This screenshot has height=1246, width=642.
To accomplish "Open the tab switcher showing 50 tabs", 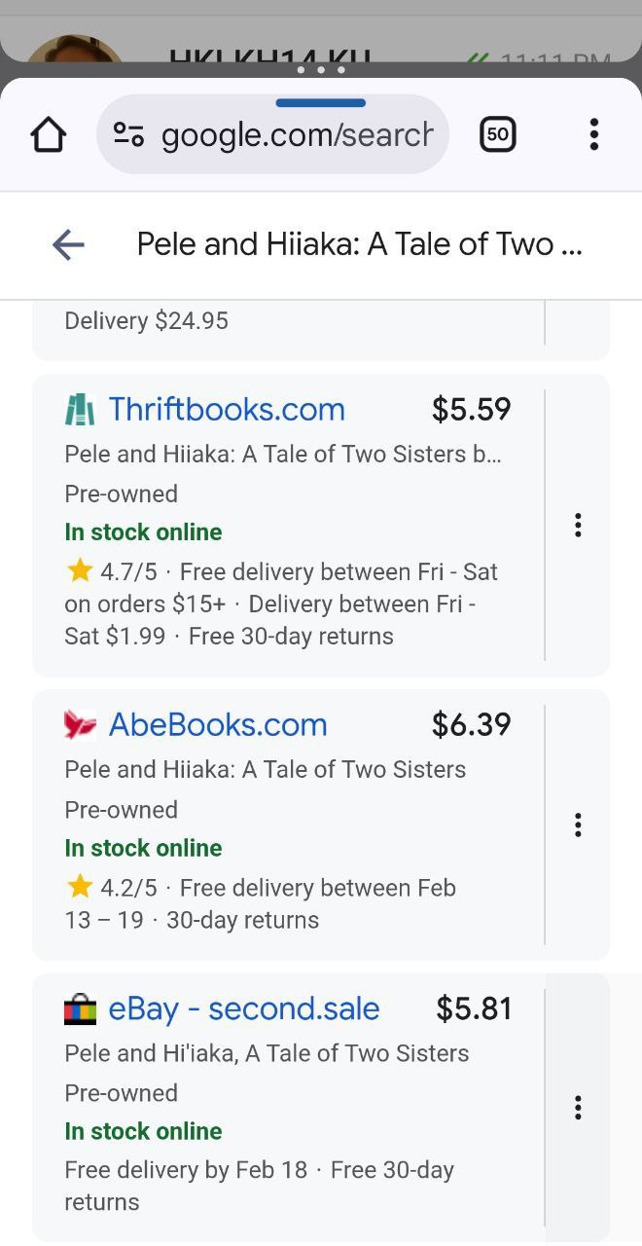I will point(497,134).
